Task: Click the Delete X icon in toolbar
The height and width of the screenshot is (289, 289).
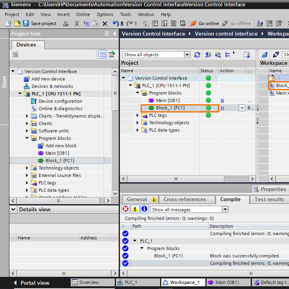Action: pos(105,23)
